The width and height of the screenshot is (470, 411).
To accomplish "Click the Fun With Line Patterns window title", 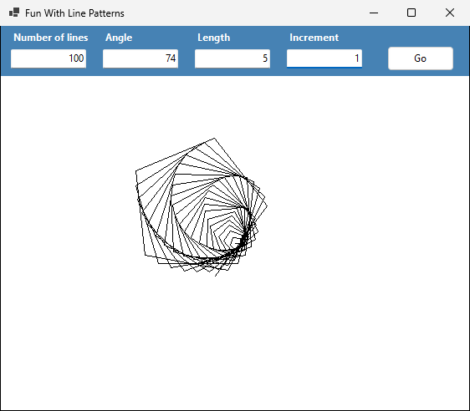I will click(74, 13).
